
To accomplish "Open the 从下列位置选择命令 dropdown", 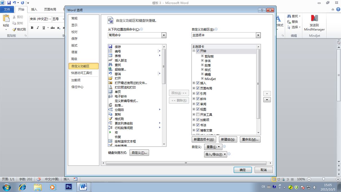I will [x=164, y=35].
